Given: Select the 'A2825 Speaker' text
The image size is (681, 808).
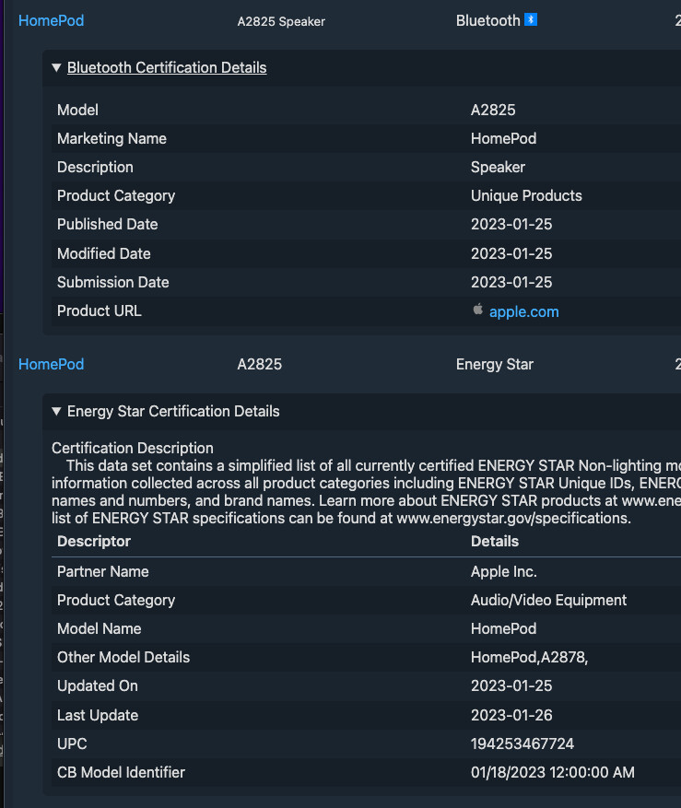Looking at the screenshot, I should [x=281, y=21].
